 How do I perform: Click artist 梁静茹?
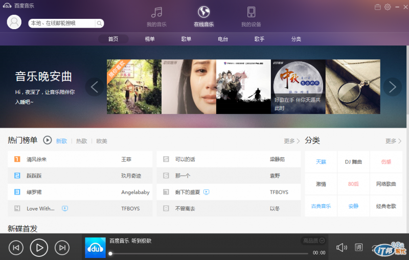(x=277, y=159)
